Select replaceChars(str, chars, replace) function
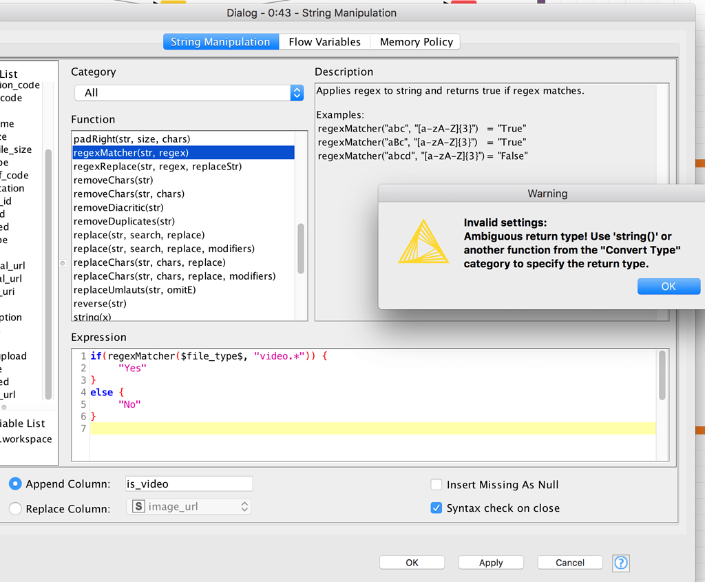Viewport: 705px width, 582px height. coord(183,262)
